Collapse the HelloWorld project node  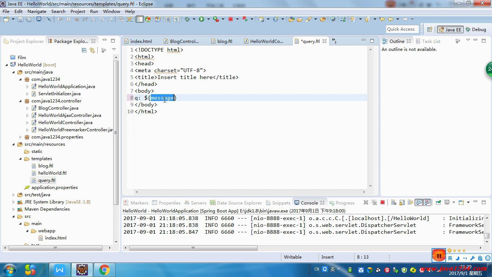click(x=7, y=65)
